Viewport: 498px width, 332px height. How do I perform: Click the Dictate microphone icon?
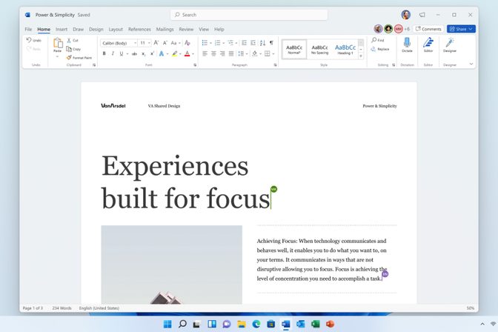click(x=407, y=44)
